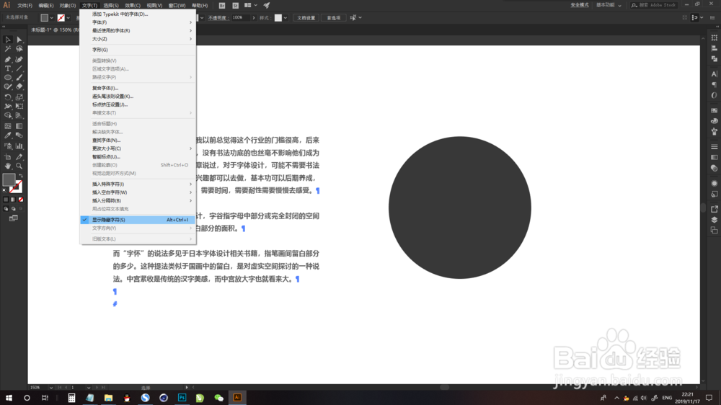Screen dimensions: 721x405
Task: Select the Paintbrush tool
Action: pyautogui.click(x=19, y=78)
